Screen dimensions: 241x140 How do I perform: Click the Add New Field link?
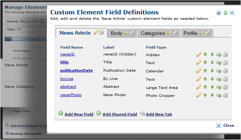point(79,114)
